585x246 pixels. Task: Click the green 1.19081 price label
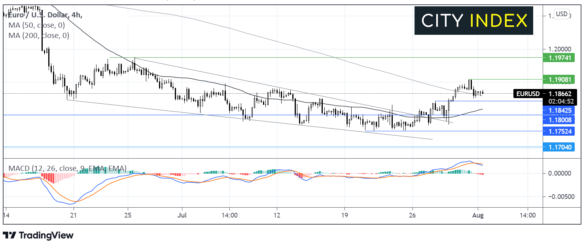(559, 79)
